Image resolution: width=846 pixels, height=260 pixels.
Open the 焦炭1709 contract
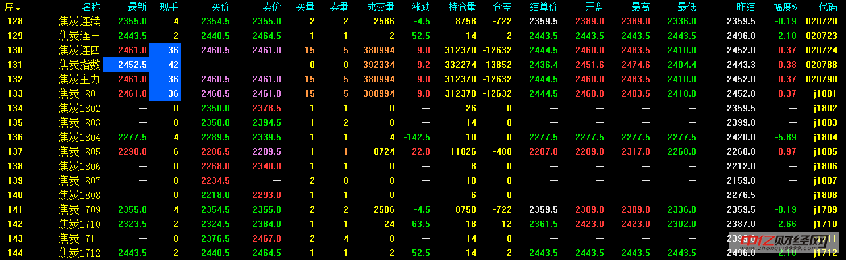click(80, 209)
